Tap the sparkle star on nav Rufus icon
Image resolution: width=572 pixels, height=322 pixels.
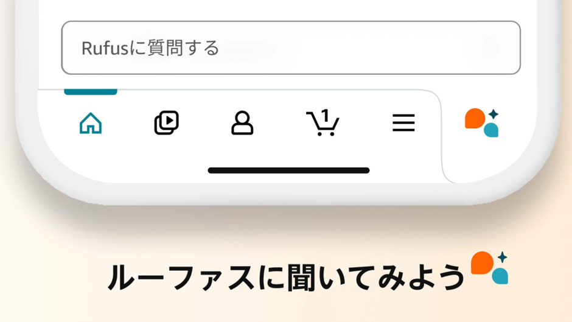point(494,114)
